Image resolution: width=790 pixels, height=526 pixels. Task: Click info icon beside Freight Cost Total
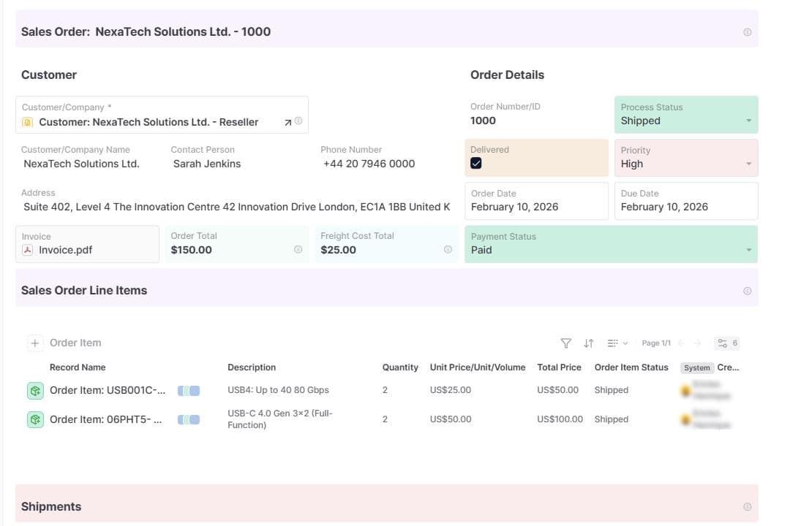pos(448,250)
